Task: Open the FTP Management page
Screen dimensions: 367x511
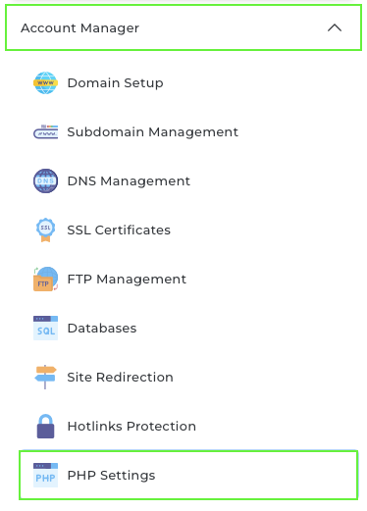Action: coord(127,280)
